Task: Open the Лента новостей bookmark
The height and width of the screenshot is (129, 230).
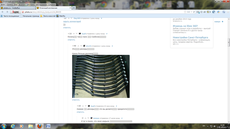Action: tap(48, 16)
